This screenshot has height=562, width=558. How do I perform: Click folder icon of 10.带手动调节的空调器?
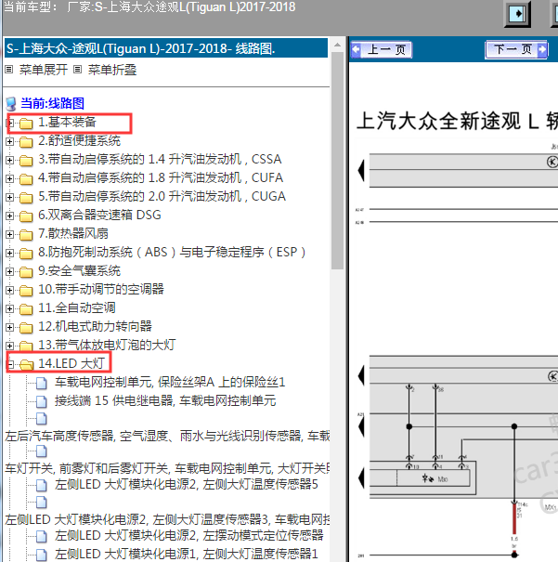point(26,291)
